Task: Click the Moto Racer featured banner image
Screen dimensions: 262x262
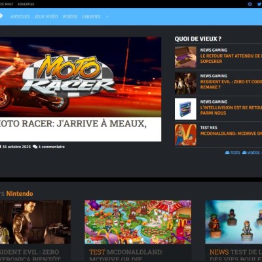Action: [81, 77]
